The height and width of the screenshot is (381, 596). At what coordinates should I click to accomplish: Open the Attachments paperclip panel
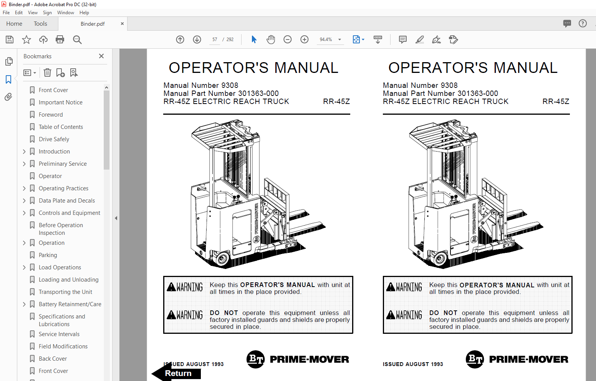click(x=8, y=97)
